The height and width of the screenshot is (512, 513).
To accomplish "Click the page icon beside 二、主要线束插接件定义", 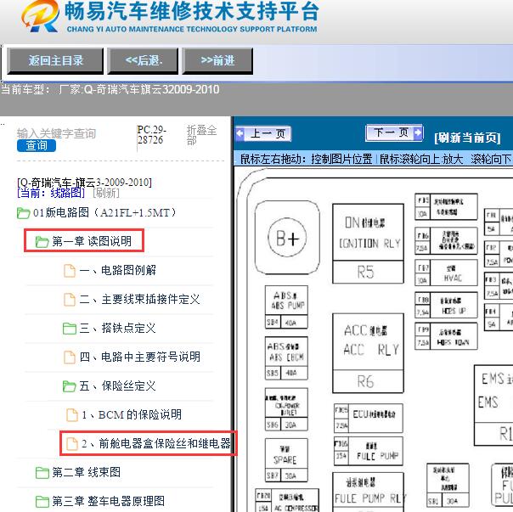I will (70, 300).
